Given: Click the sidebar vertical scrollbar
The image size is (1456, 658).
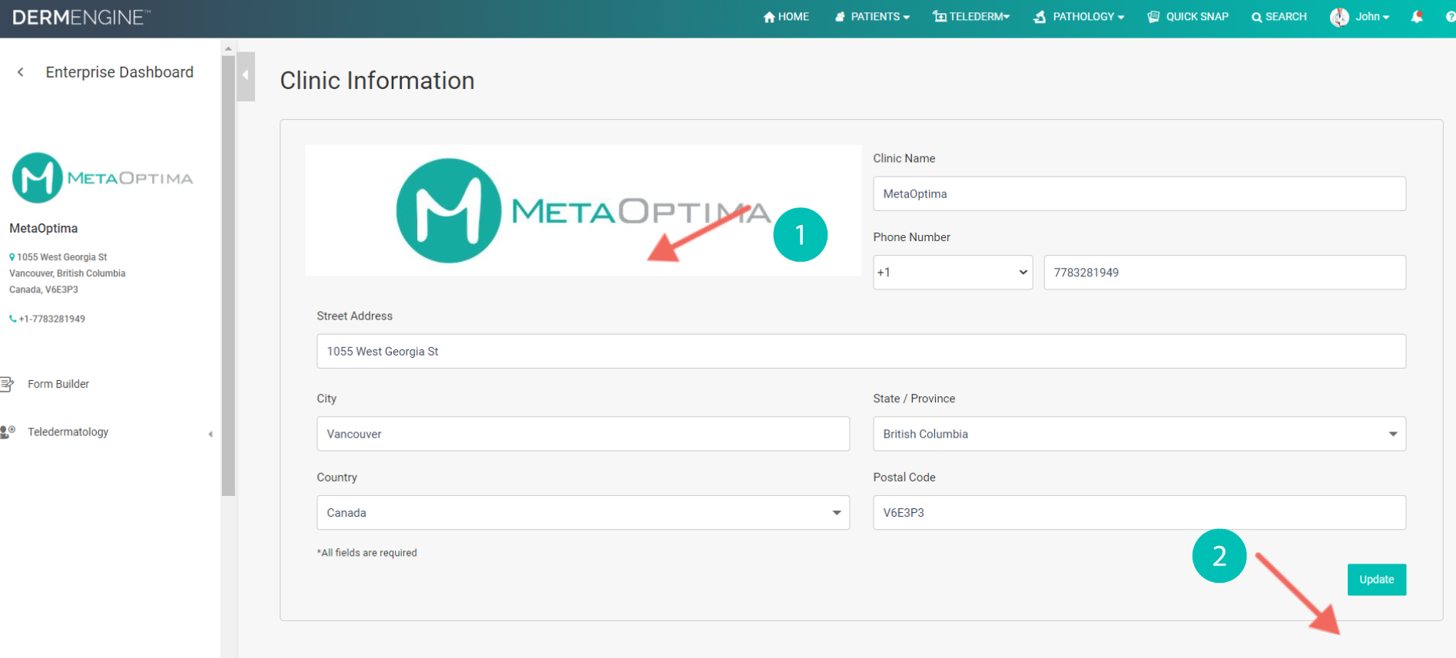Looking at the screenshot, I should [228, 276].
